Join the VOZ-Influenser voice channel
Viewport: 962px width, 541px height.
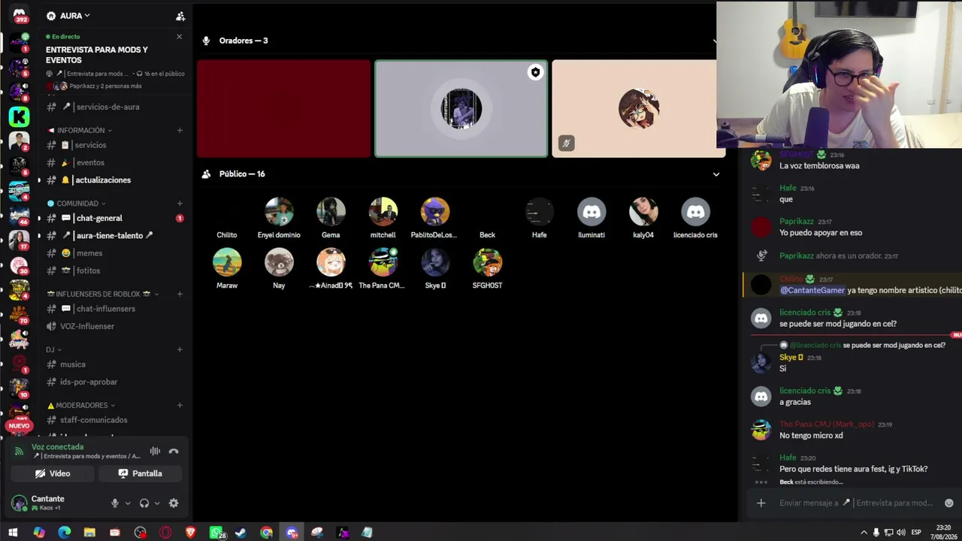click(113, 326)
